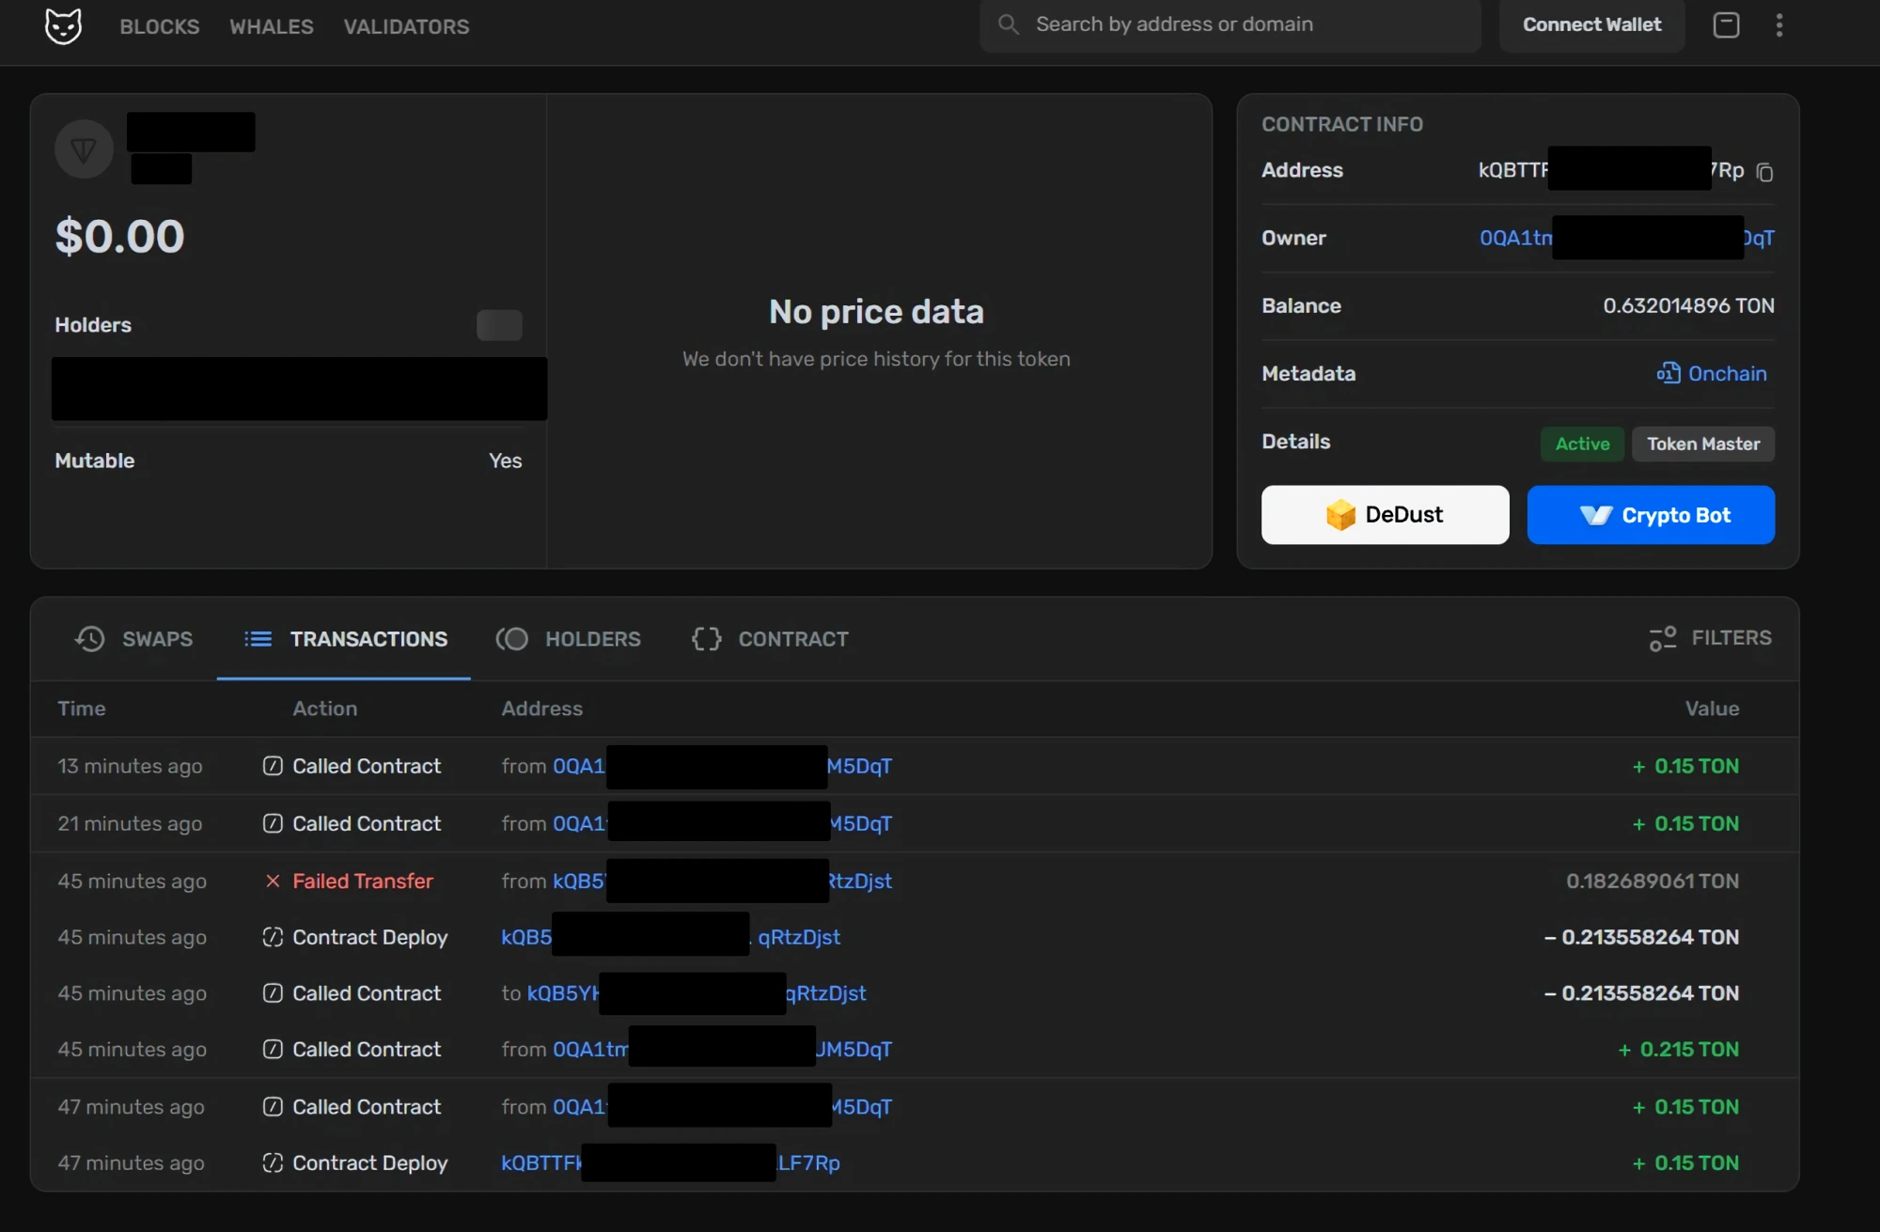Copy the contract address with copy icon

coord(1764,172)
